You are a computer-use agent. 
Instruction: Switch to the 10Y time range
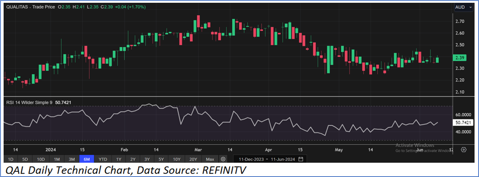click(x=177, y=159)
